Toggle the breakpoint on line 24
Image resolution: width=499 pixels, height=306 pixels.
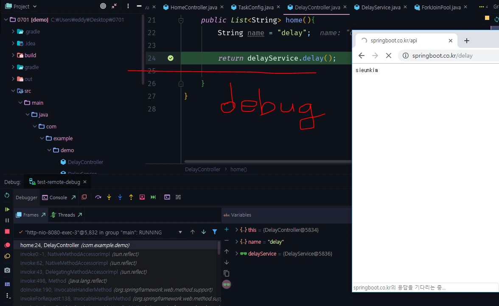pos(171,58)
